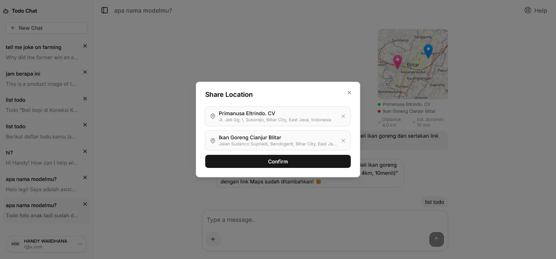Viewport: 556px width, 259px height.
Task: Remove Ikan Goreng Cianjur Blitar location entry
Action: [343, 141]
